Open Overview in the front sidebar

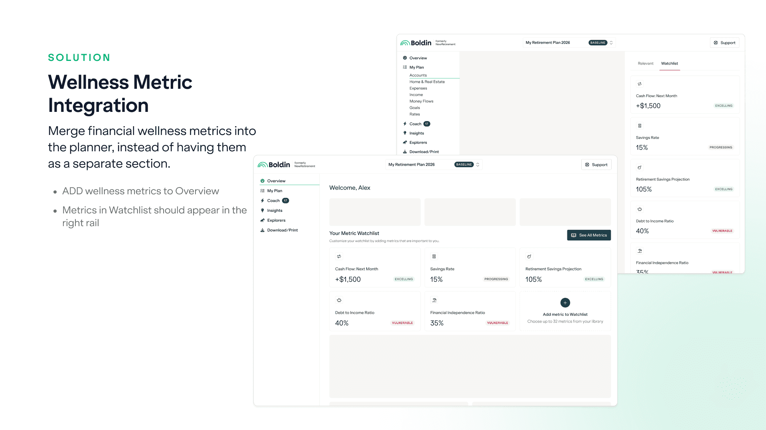click(276, 181)
